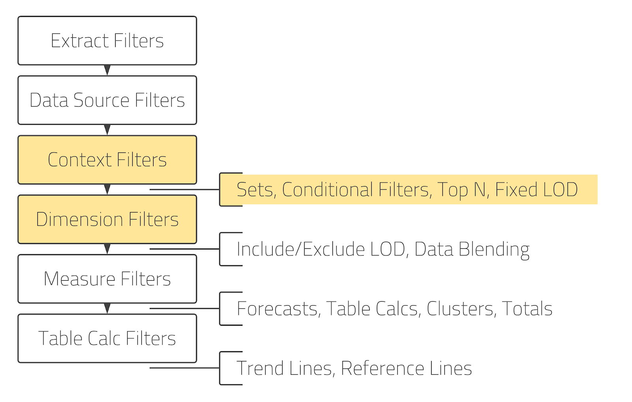This screenshot has width=632, height=402.
Task: Click the yellow highlight behind Fixed LOD
Action: point(589,190)
